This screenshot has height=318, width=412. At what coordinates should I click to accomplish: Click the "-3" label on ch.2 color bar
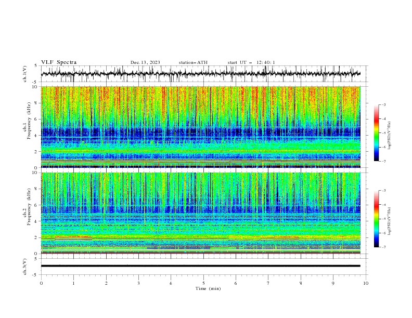384,191
